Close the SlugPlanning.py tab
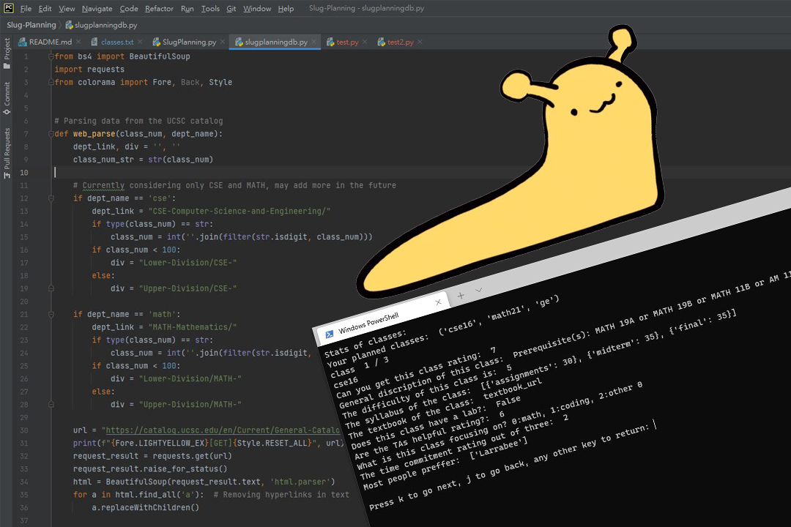This screenshot has width=791, height=527. click(x=223, y=42)
